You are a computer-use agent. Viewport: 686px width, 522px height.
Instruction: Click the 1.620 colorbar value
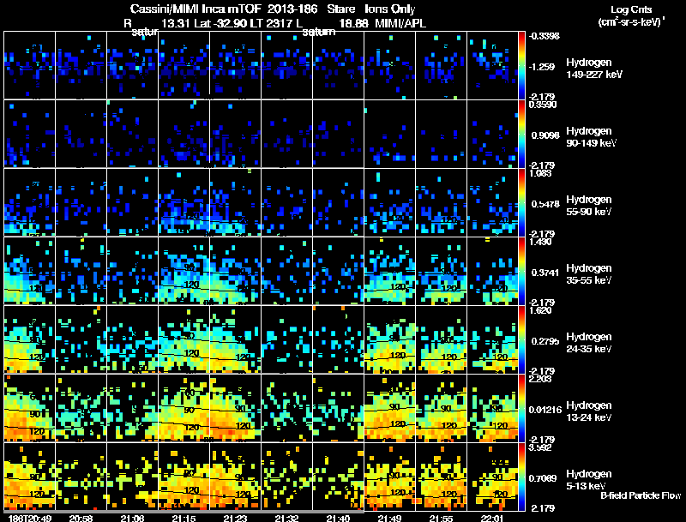[x=540, y=310]
